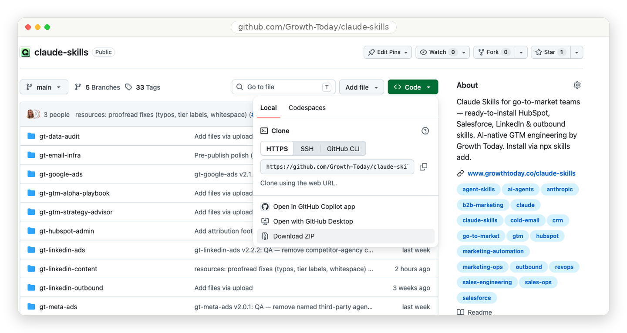Select the GitHub CLI clone option
This screenshot has height=333, width=627.
click(343, 149)
